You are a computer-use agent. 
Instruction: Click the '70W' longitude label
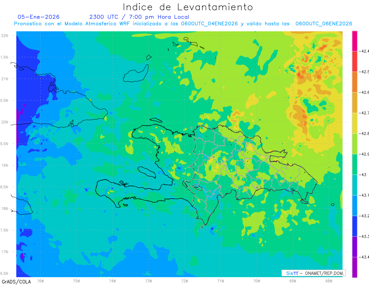[x=257, y=281]
